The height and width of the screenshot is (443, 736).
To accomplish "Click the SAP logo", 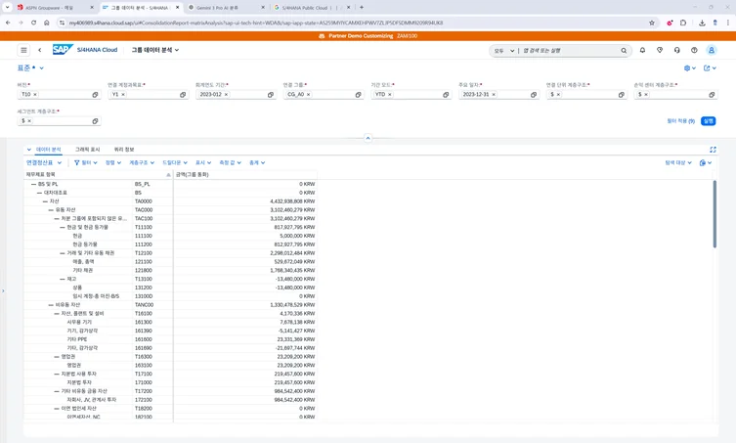I will pos(63,50).
